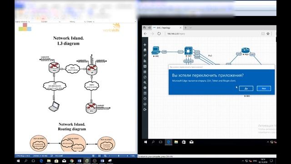Confirm switching apps with Да
The image size is (291, 164).
tap(246, 88)
